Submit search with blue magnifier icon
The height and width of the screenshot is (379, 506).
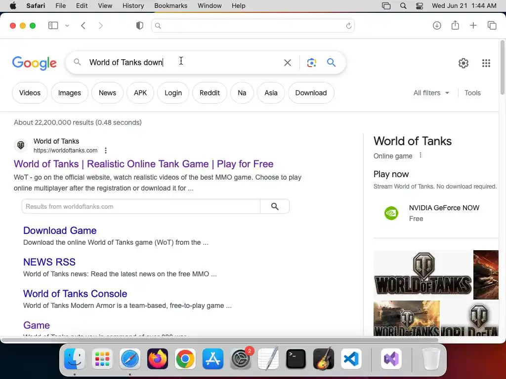click(x=331, y=62)
